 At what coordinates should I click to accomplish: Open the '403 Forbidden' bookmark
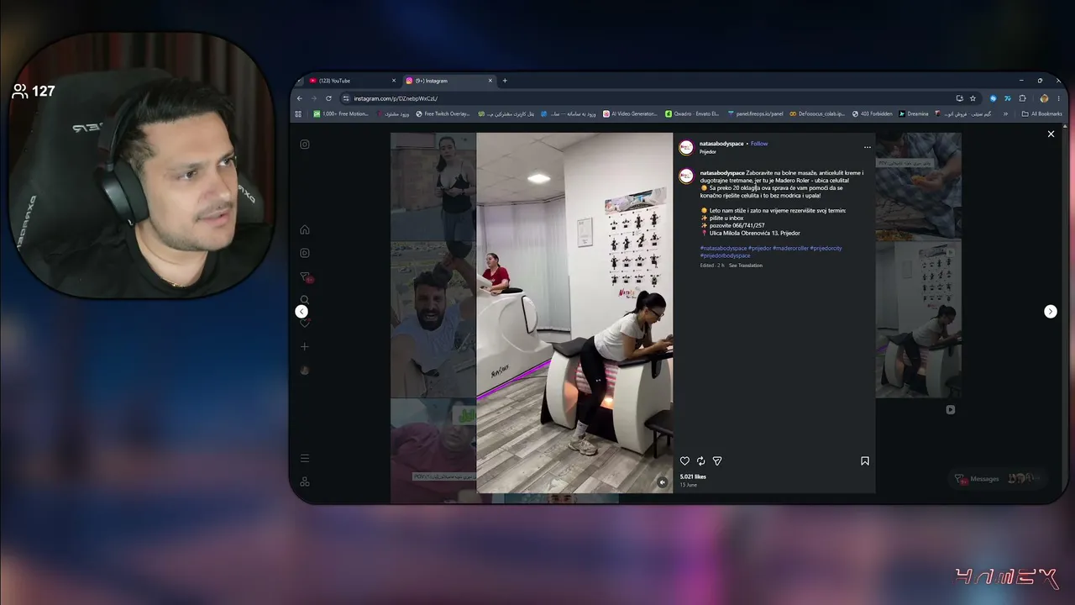872,114
